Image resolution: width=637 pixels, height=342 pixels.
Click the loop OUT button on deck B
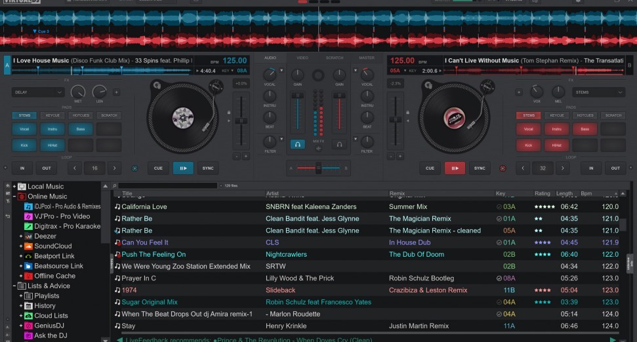point(615,168)
